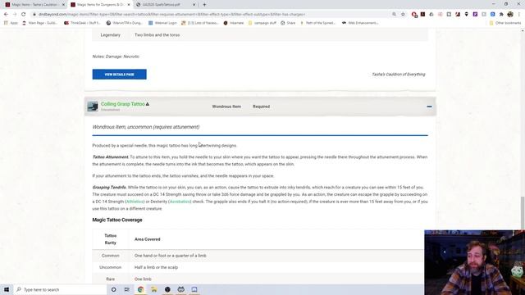Screen dimensions: 525x295
Task: Open the Path of the Spined bookmark
Action: pos(317,23)
